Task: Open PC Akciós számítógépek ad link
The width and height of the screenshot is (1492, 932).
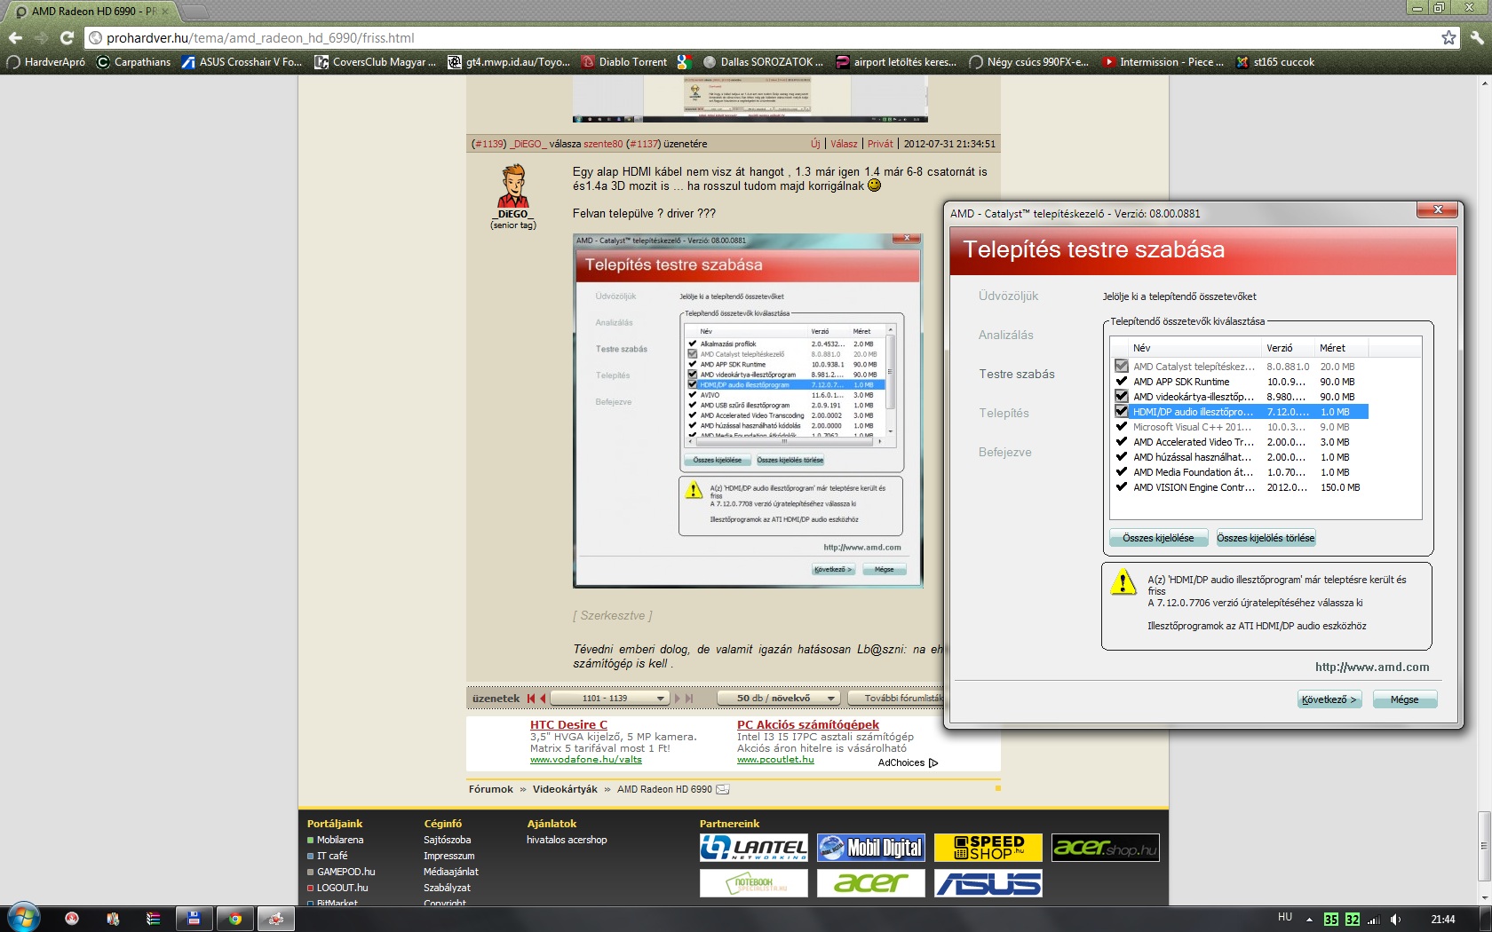Action: [807, 724]
